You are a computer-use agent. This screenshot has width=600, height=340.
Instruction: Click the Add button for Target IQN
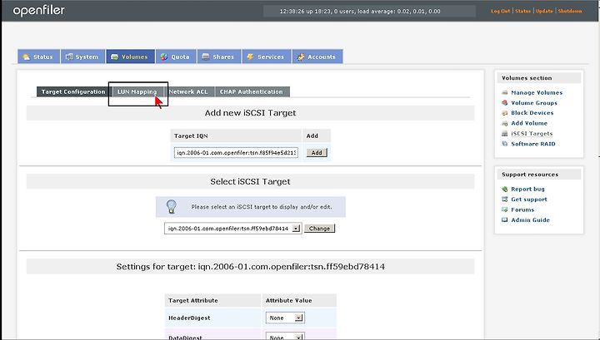tap(317, 153)
